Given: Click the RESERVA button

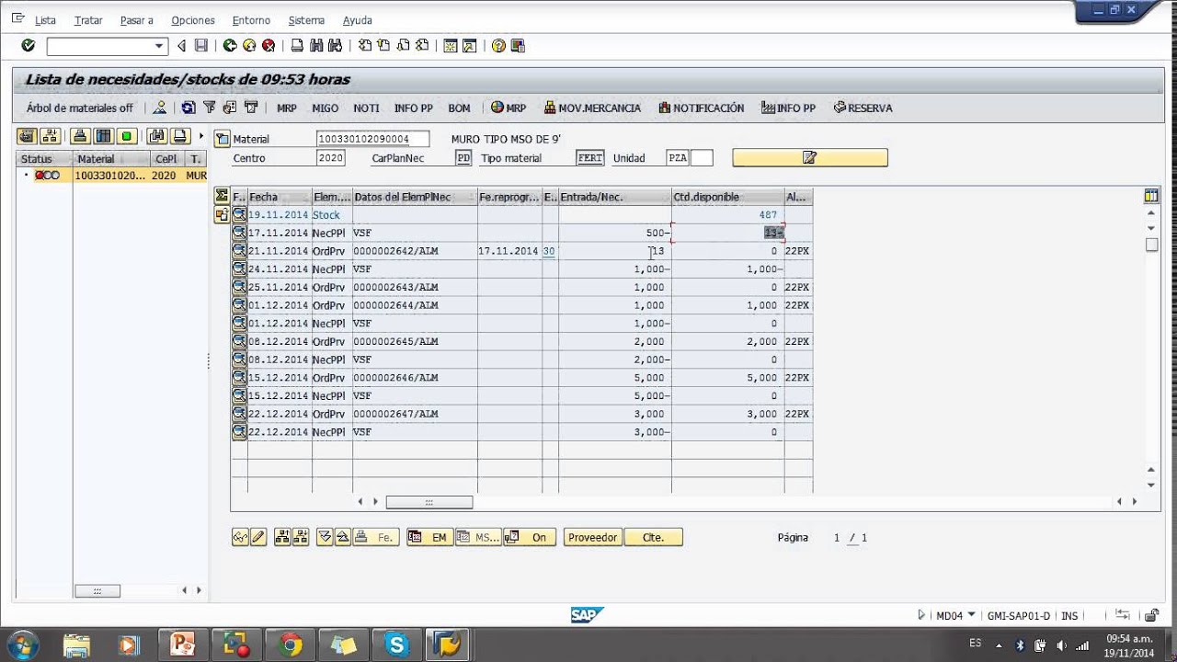Looking at the screenshot, I should (x=863, y=108).
